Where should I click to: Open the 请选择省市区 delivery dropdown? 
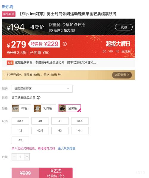(42, 89)
